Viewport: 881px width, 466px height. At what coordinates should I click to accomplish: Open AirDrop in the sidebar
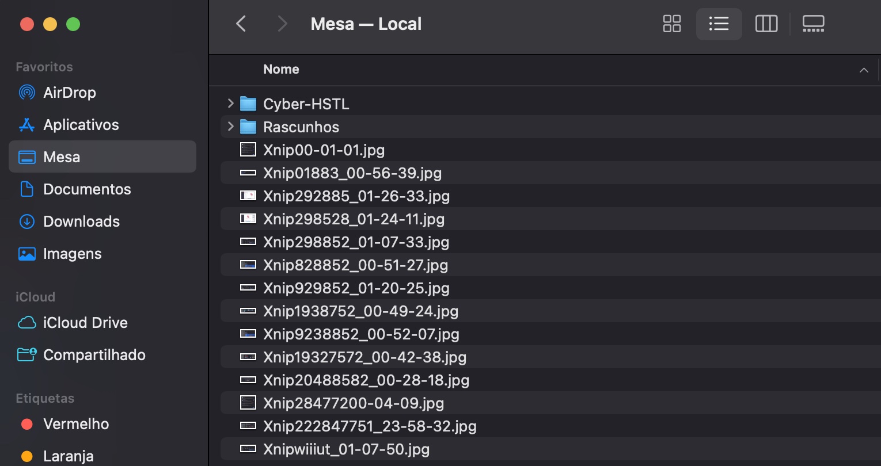pyautogui.click(x=70, y=92)
